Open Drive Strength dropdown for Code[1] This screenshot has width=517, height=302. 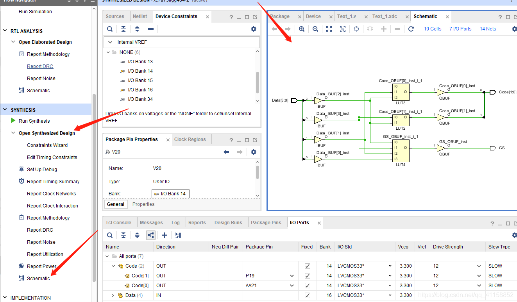[479, 276]
